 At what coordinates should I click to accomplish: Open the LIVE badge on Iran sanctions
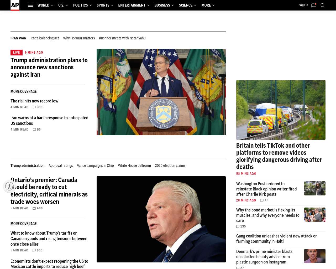[17, 53]
